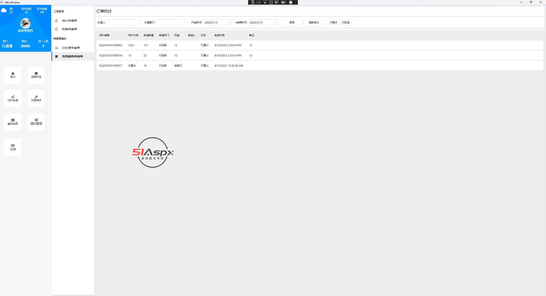
Task: Focus the 申请人 input field
Action: (x=123, y=22)
